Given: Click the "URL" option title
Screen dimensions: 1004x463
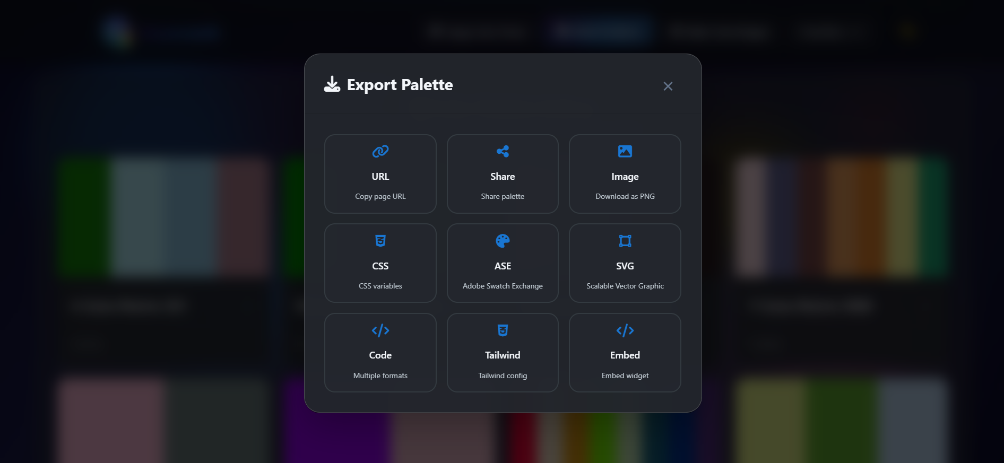Looking at the screenshot, I should click(x=380, y=177).
